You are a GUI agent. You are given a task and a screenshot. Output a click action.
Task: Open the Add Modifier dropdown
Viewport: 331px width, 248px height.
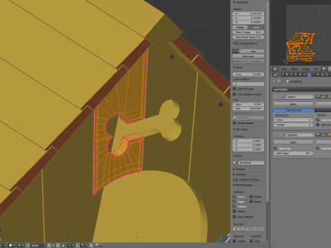301,90
